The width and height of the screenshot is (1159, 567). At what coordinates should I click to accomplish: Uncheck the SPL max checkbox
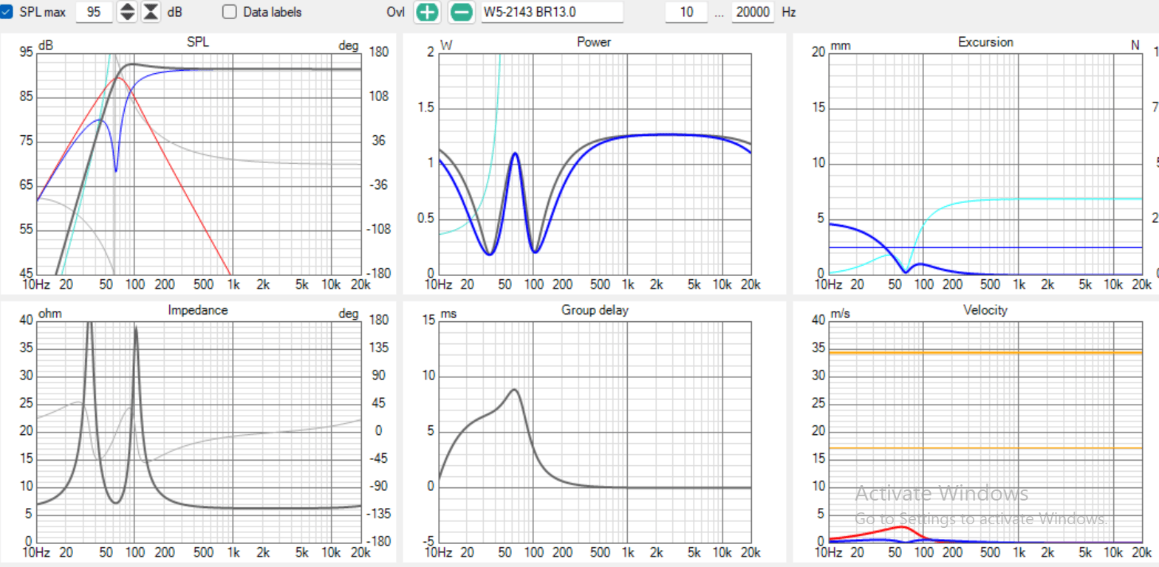(x=7, y=12)
